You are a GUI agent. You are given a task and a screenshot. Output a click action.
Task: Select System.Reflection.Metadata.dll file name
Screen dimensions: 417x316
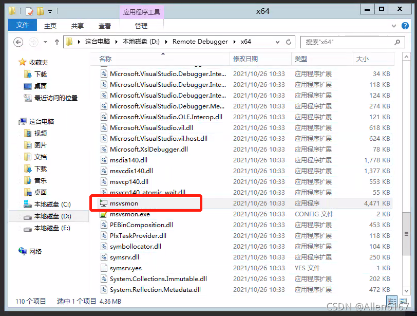coord(155,290)
